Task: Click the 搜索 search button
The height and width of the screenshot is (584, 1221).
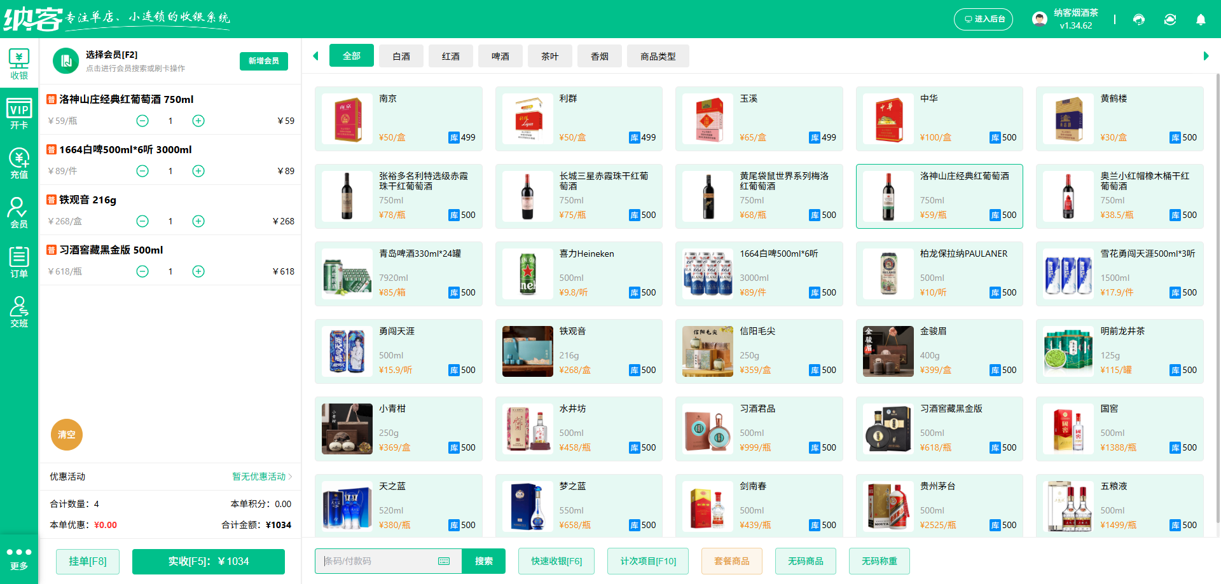Action: [484, 561]
